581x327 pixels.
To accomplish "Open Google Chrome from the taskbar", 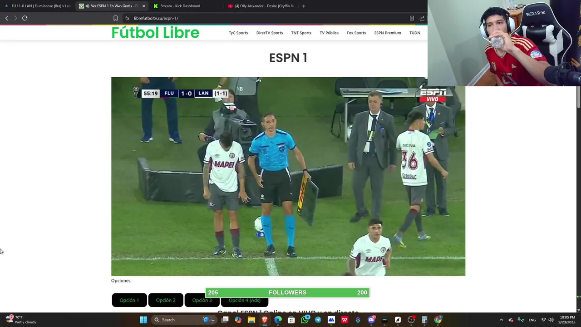I will tap(438, 320).
